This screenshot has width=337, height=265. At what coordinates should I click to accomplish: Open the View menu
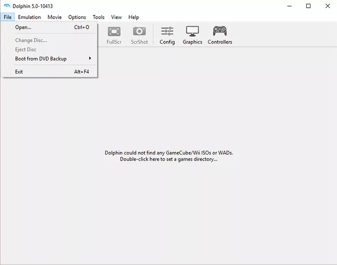click(x=117, y=17)
